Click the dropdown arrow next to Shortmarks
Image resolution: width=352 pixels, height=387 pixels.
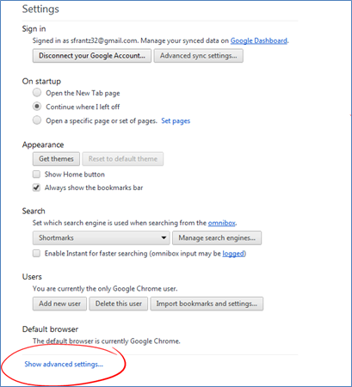tap(164, 237)
